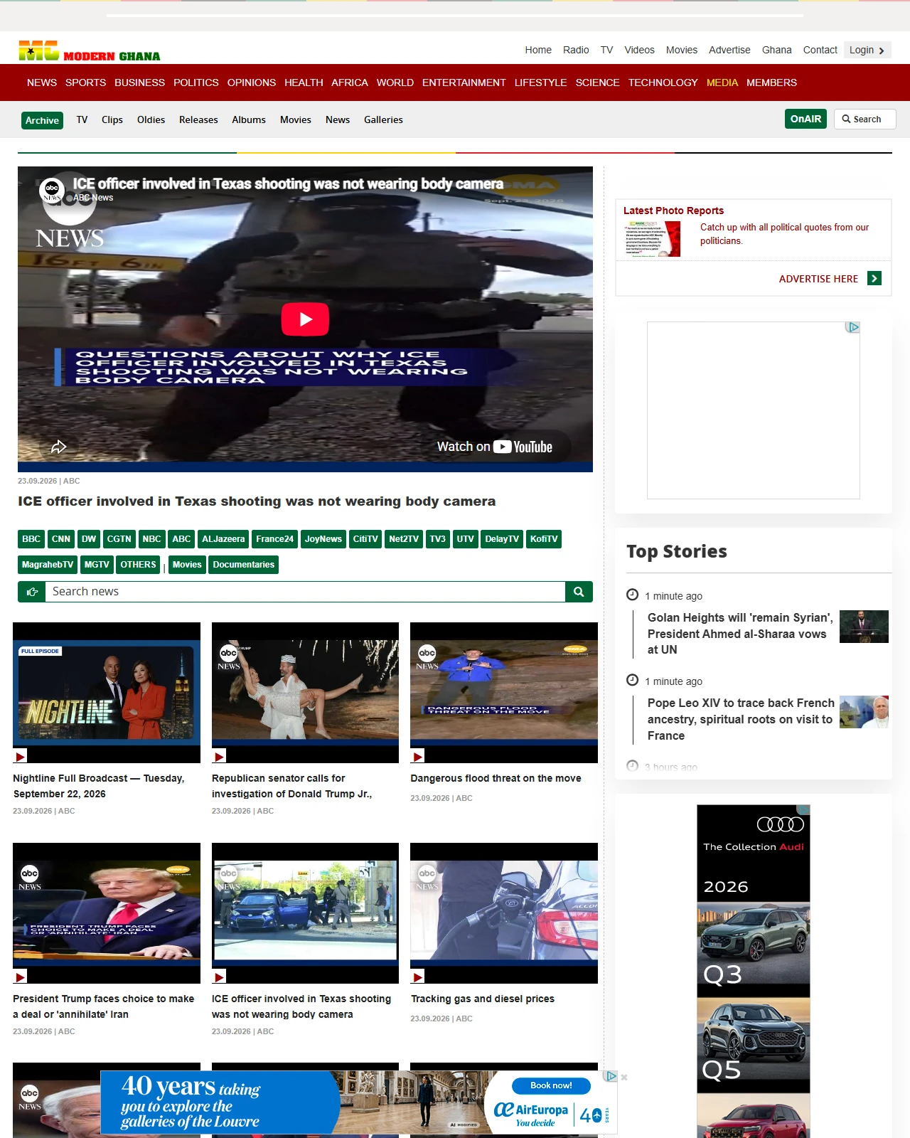Select the JoyNews channel tag
910x1138 pixels.
(323, 539)
